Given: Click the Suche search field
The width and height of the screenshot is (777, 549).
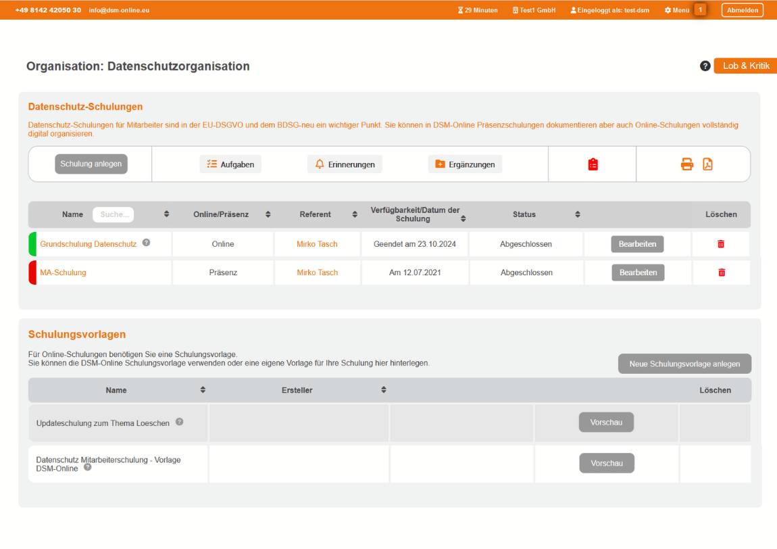Looking at the screenshot, I should point(113,214).
